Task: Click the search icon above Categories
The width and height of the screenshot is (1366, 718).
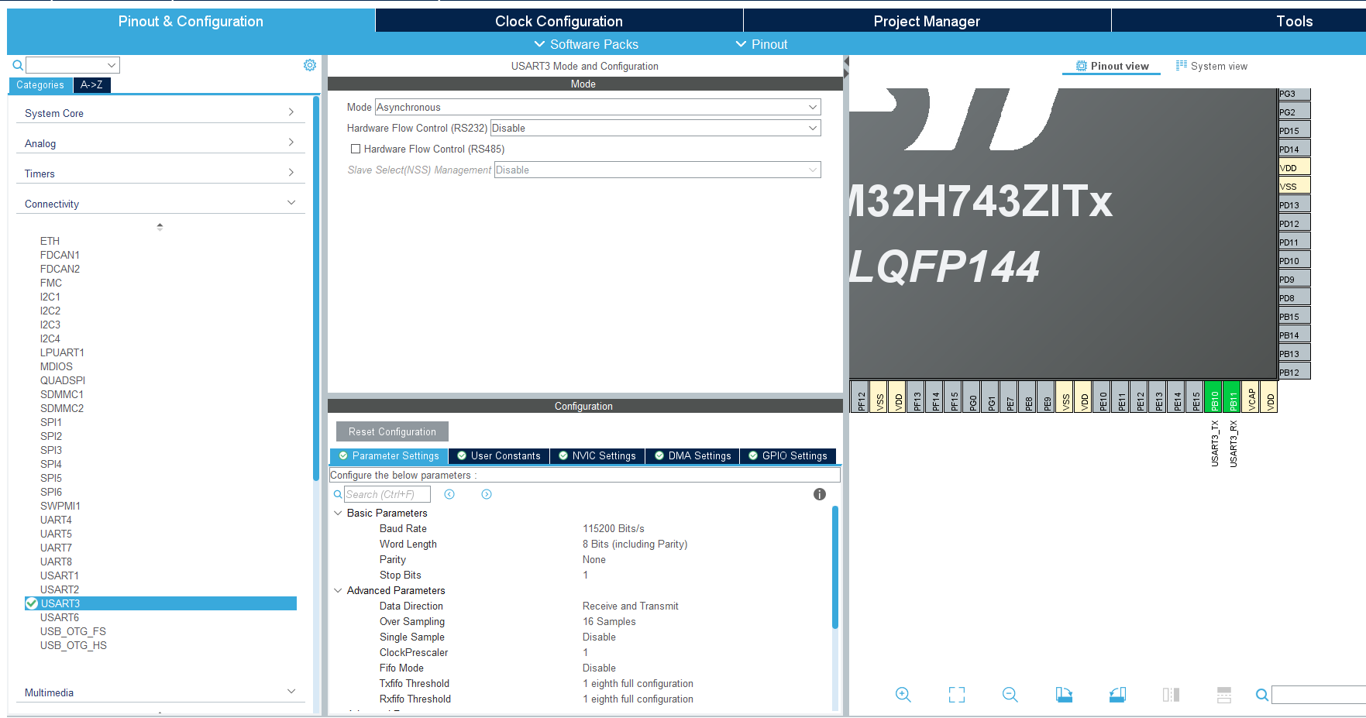Action: coord(17,64)
